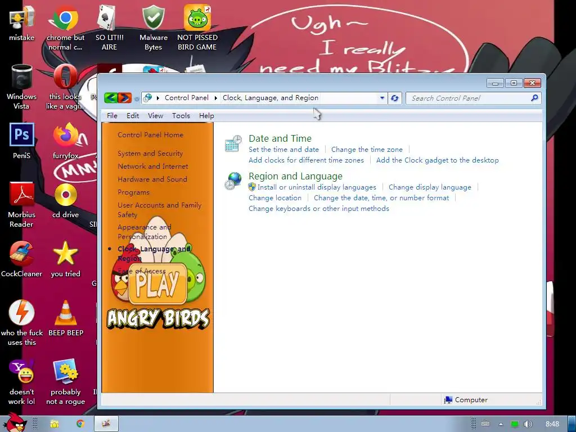Launch the 'furryfox' Firefox icon
The height and width of the screenshot is (432, 576).
65,141
